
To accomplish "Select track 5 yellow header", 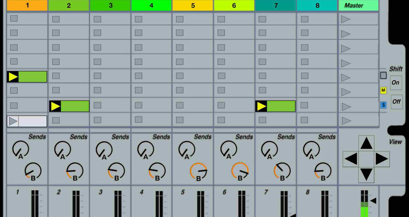I will pos(193,5).
